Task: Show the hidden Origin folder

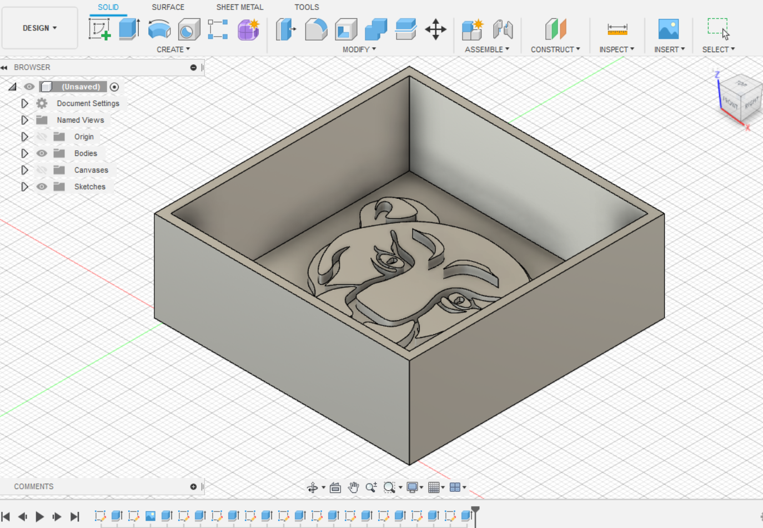Action: 42,137
